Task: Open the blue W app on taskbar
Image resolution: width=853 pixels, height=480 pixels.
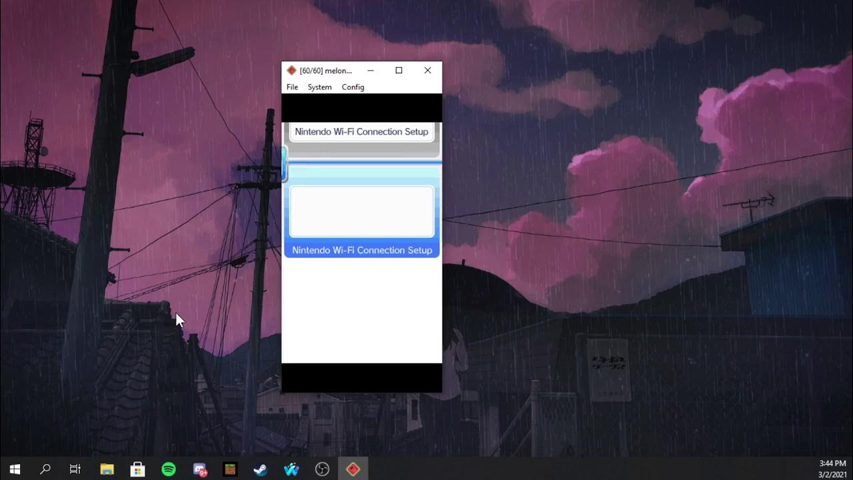Action: pyautogui.click(x=291, y=469)
